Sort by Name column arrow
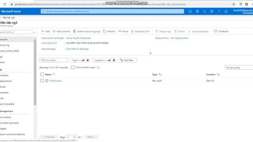This screenshot has width=253, height=142. tap(54, 75)
